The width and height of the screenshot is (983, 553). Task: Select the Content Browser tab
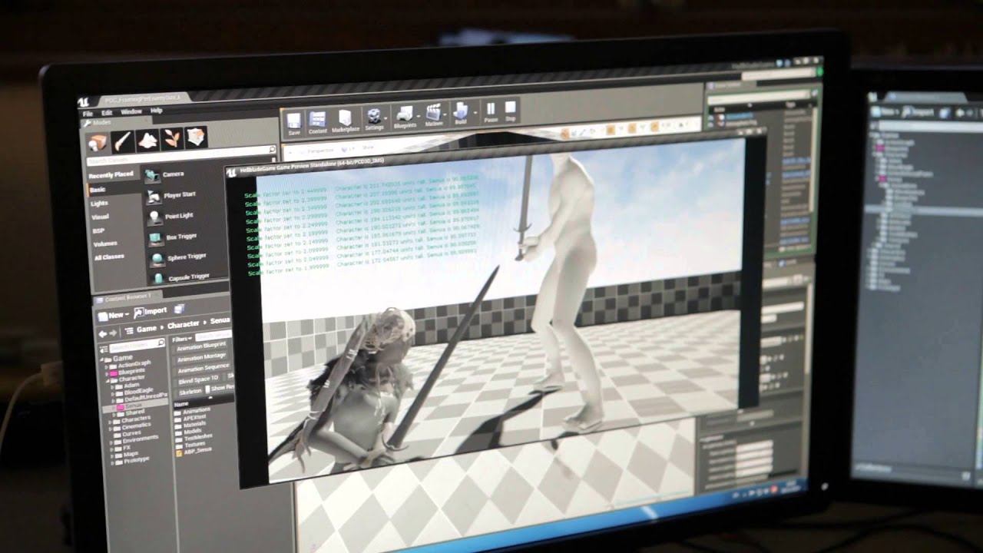[x=126, y=298]
